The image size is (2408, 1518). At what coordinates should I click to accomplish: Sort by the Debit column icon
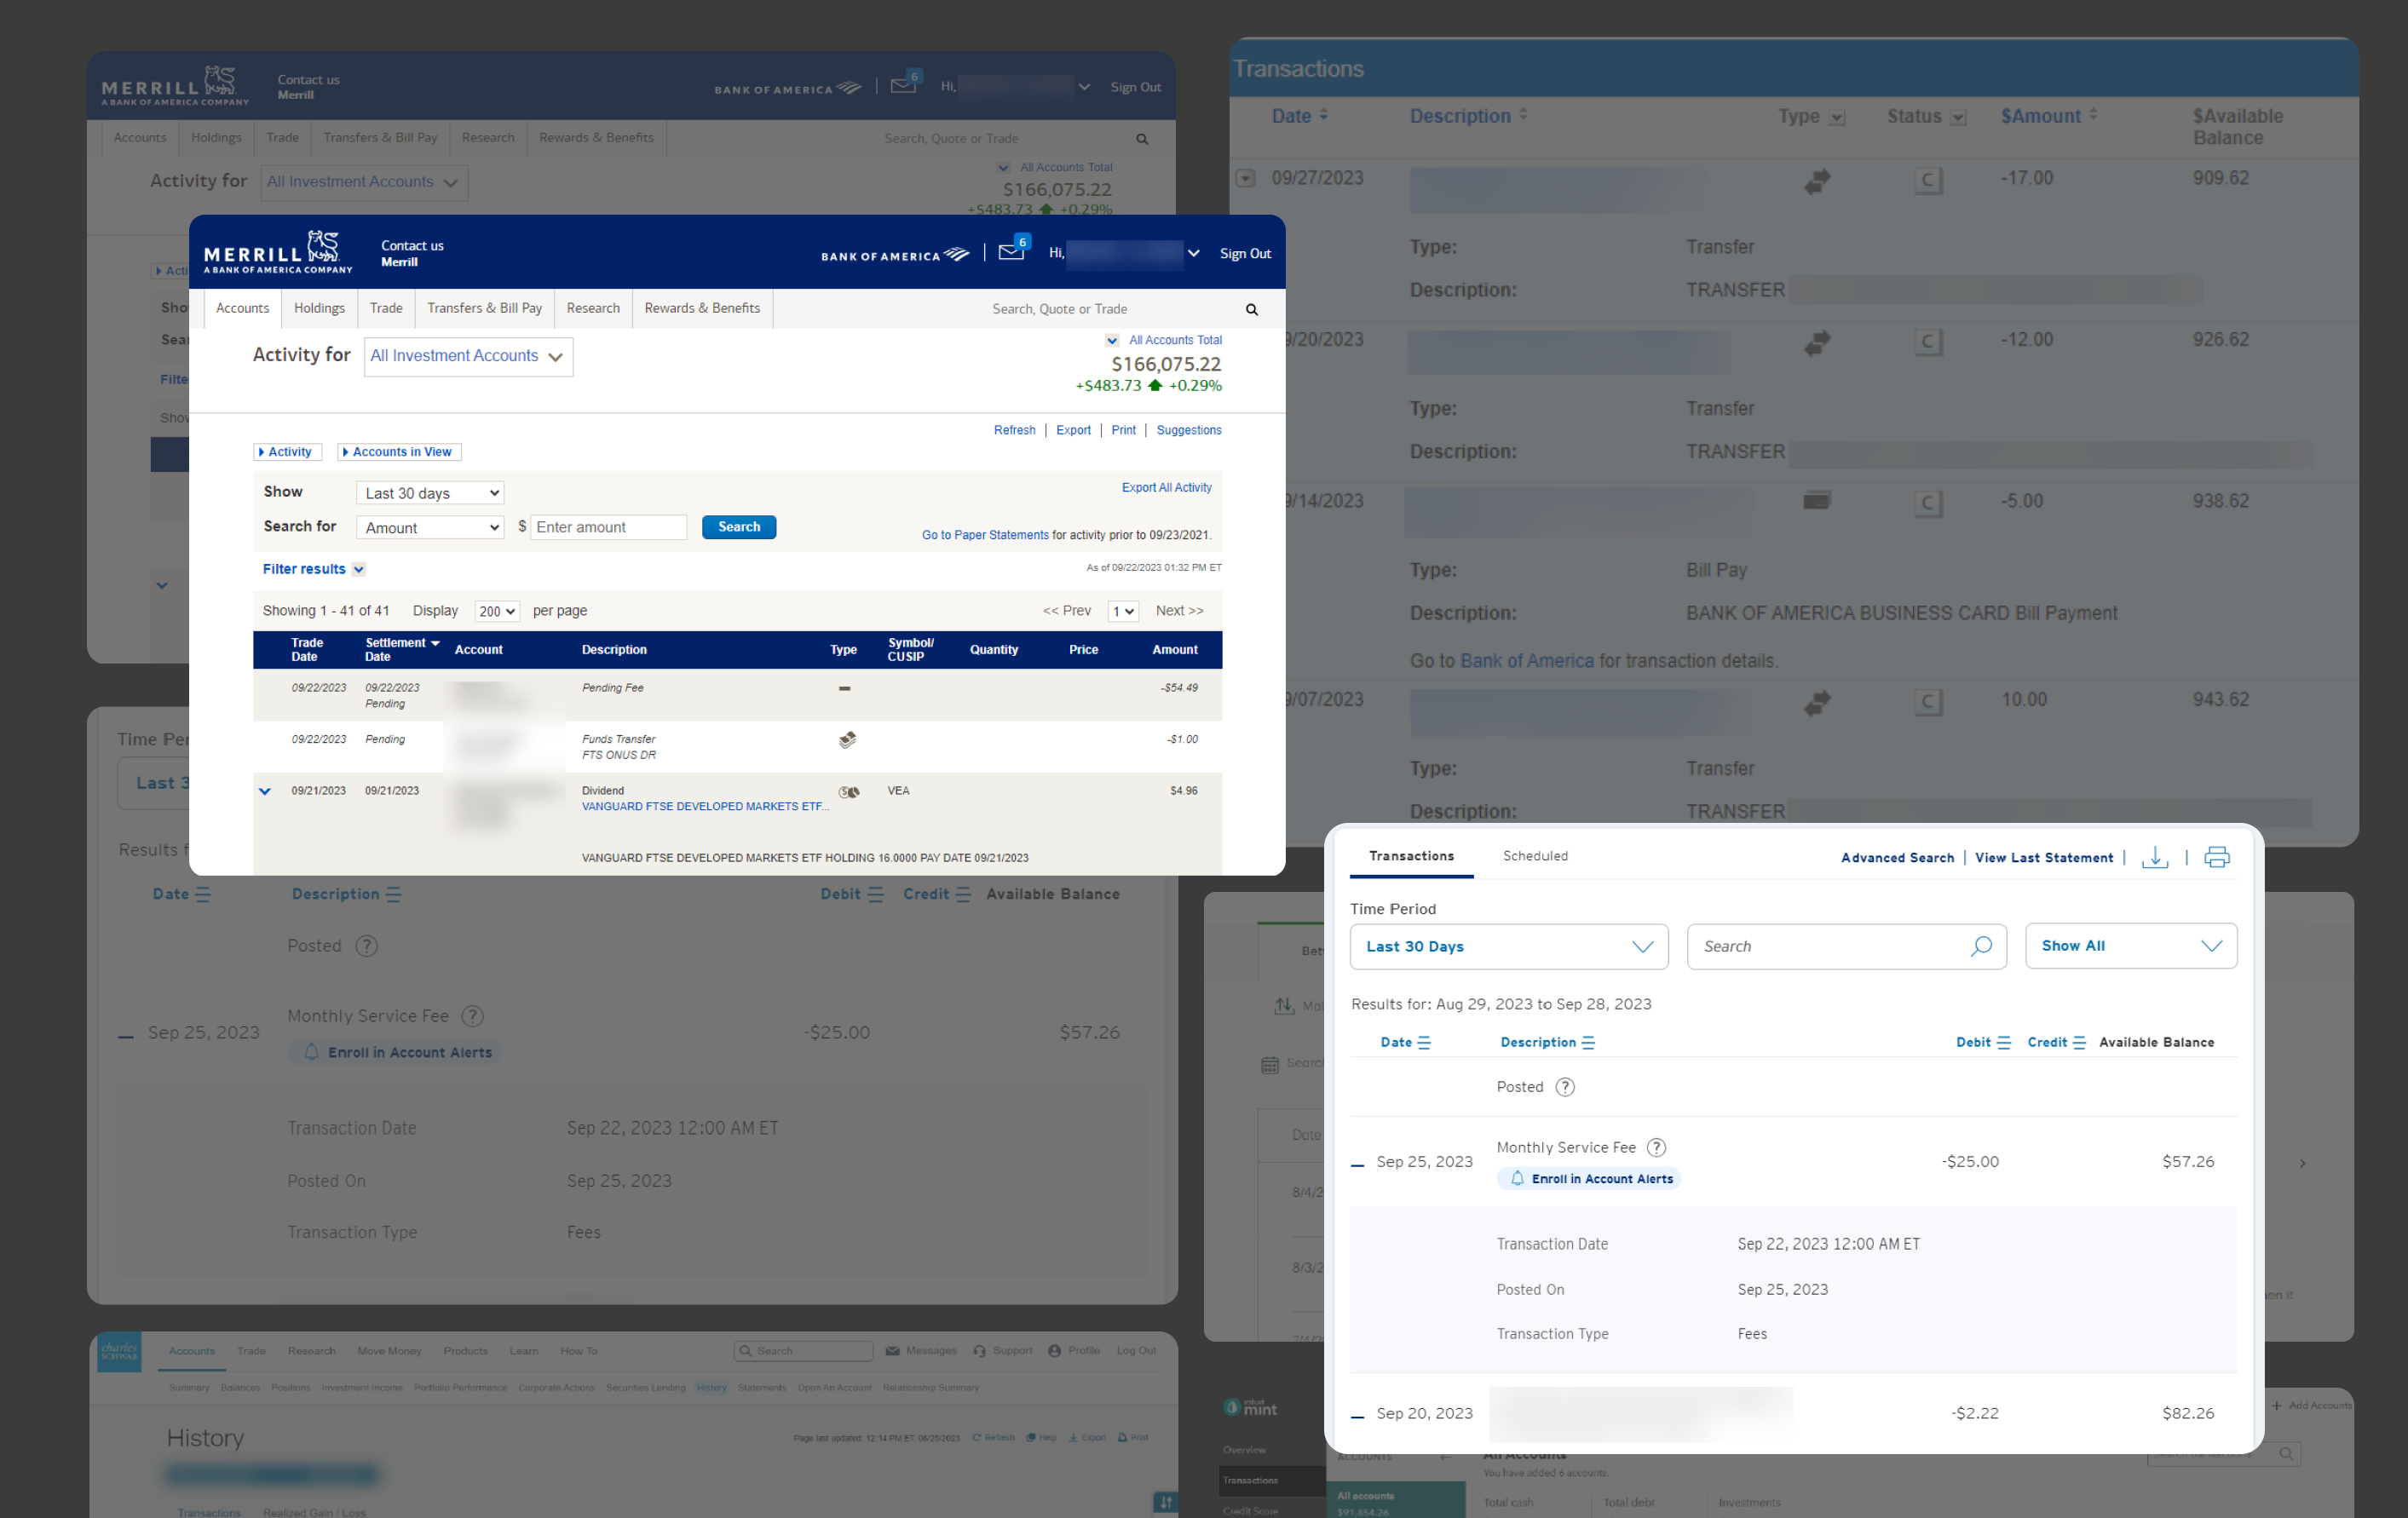[2003, 1042]
